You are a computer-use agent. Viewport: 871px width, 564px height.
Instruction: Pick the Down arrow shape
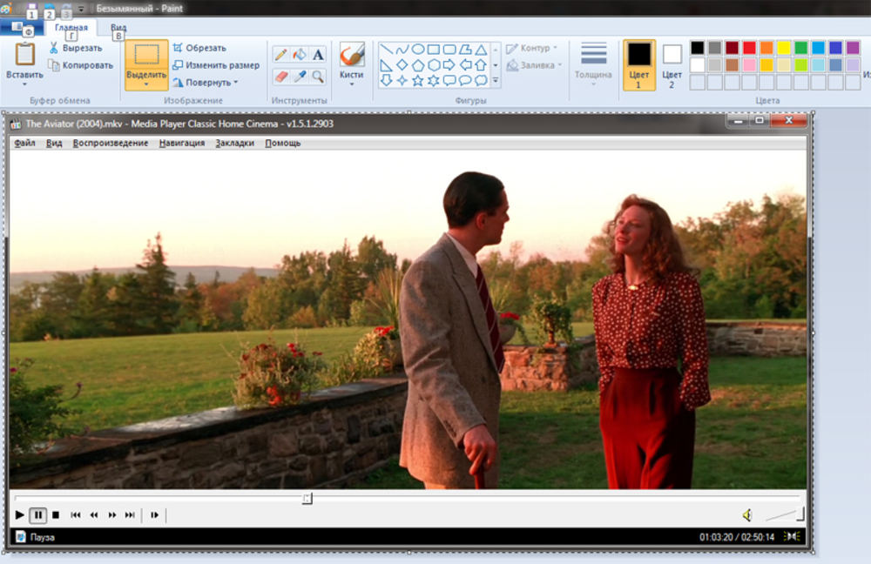tap(387, 80)
